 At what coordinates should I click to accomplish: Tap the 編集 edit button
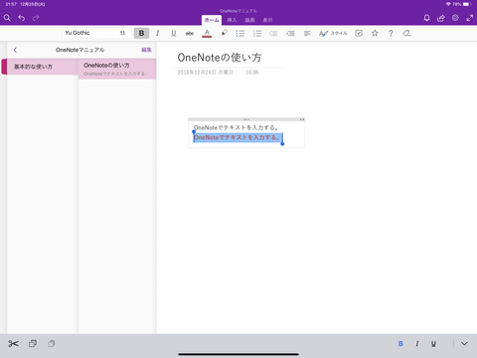tap(146, 50)
